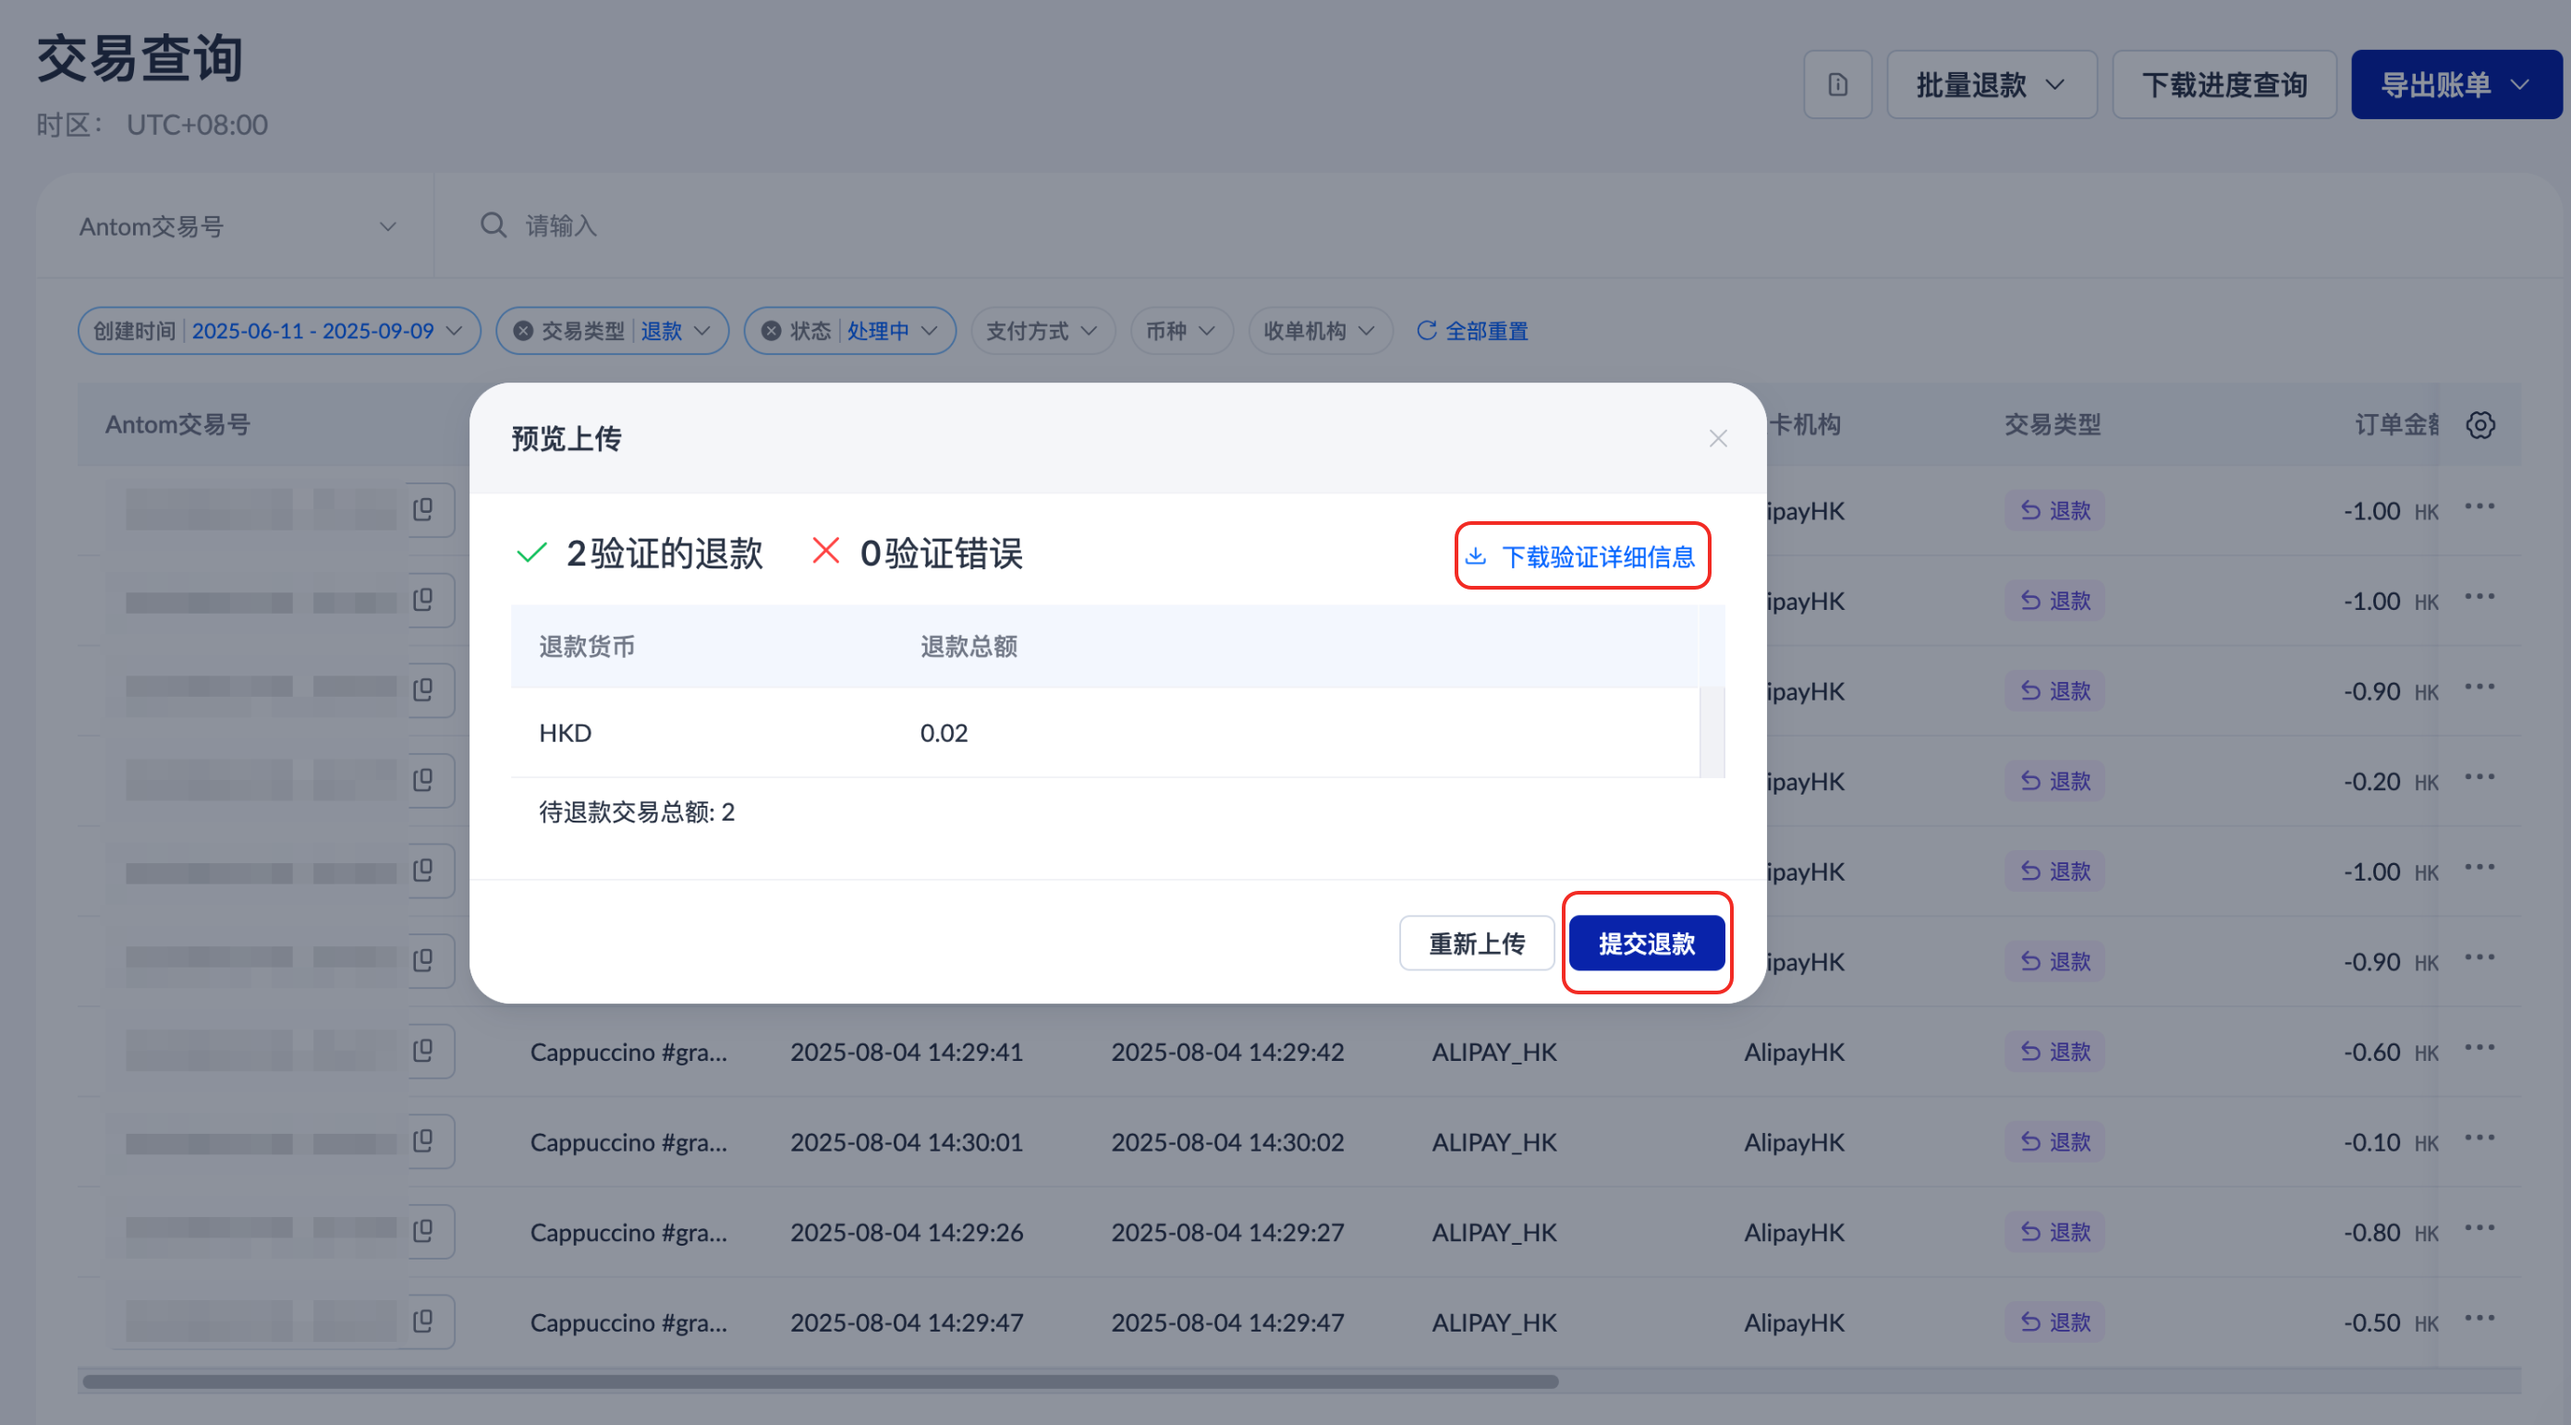Click the 重新上传 button
The height and width of the screenshot is (1425, 2571).
(x=1475, y=943)
